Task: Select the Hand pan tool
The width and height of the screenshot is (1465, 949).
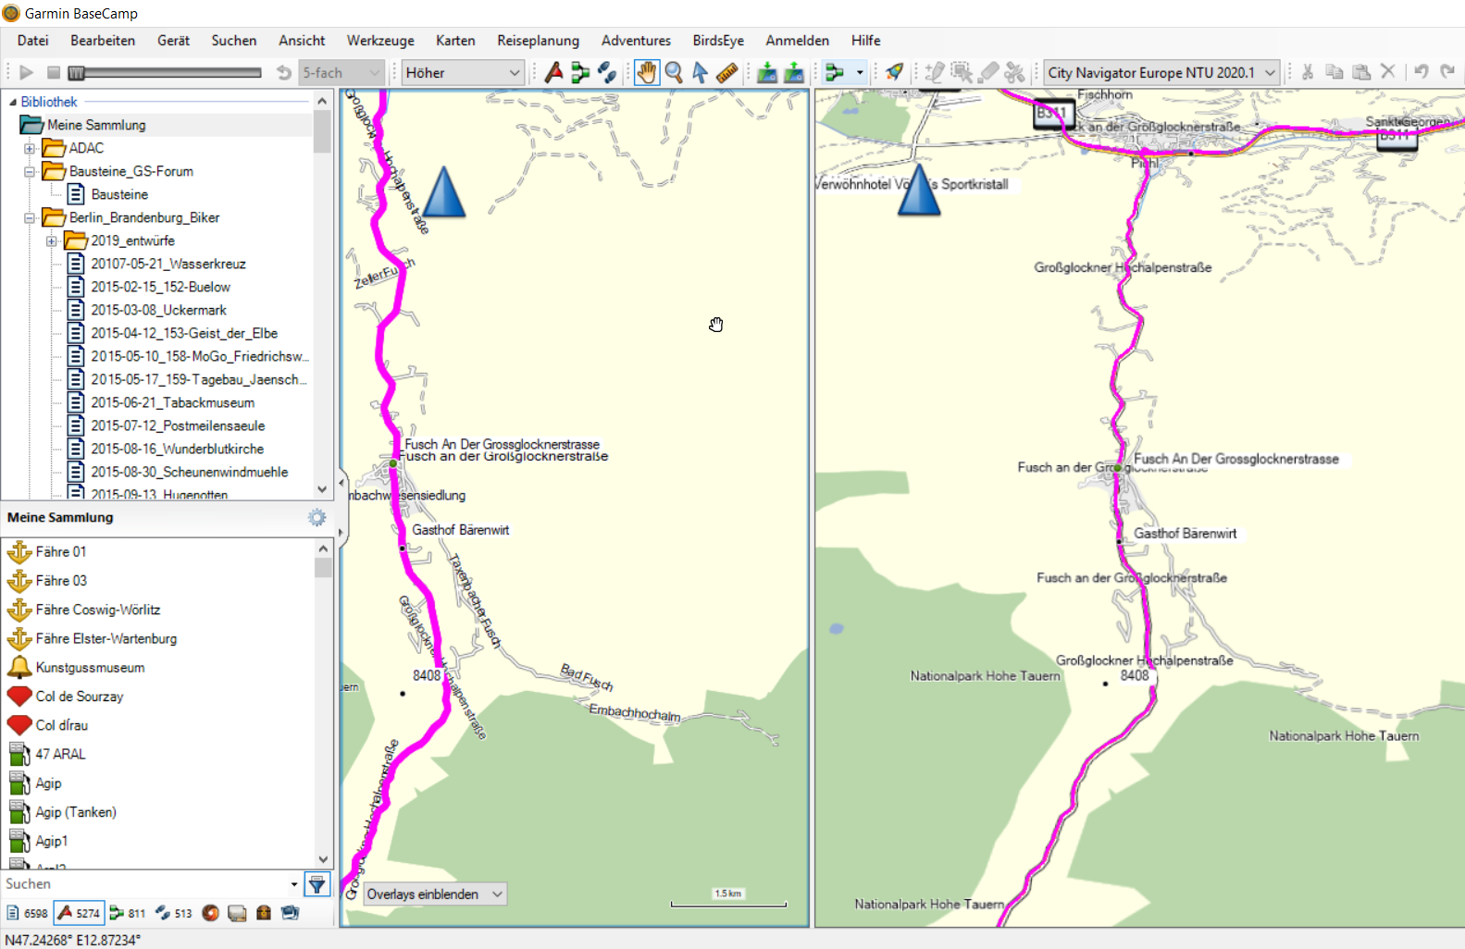Action: click(x=647, y=72)
